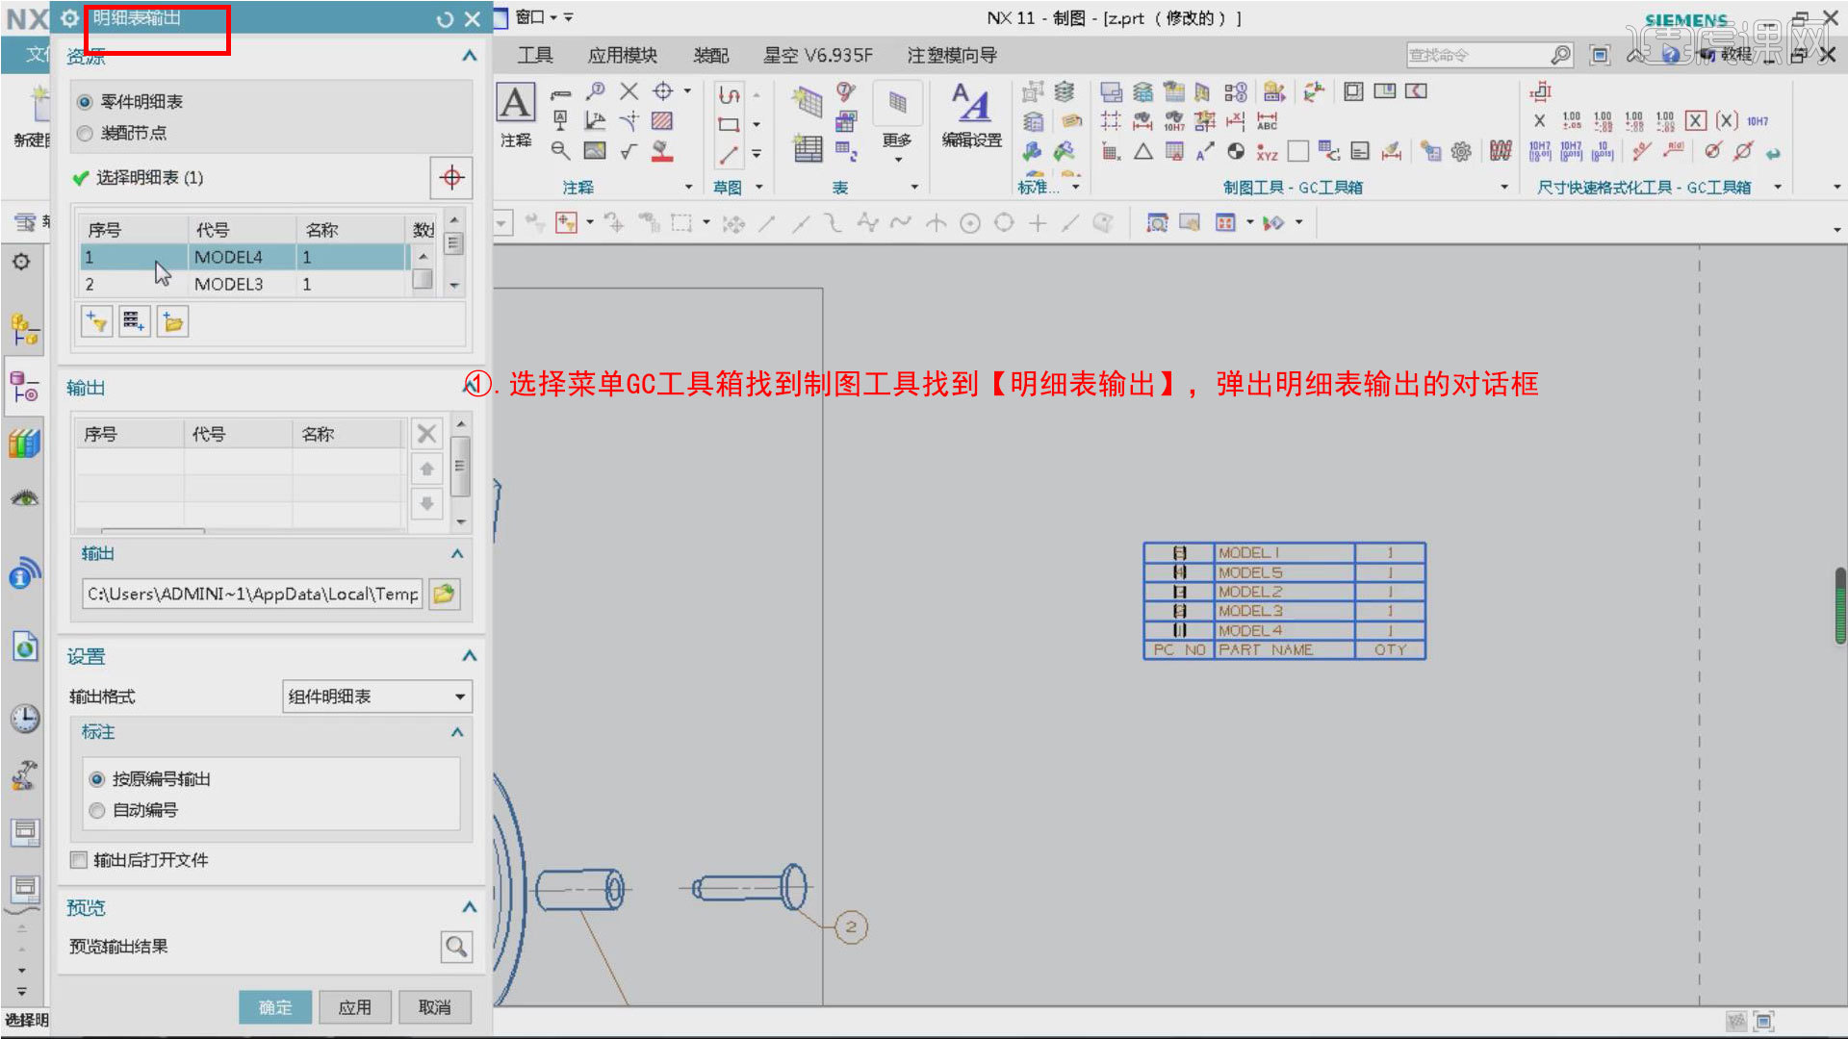Collapse the 资源 section chevron
1848x1039 pixels.
pyautogui.click(x=469, y=56)
